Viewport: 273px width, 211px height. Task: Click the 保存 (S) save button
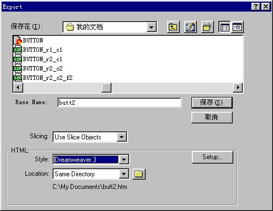point(212,102)
